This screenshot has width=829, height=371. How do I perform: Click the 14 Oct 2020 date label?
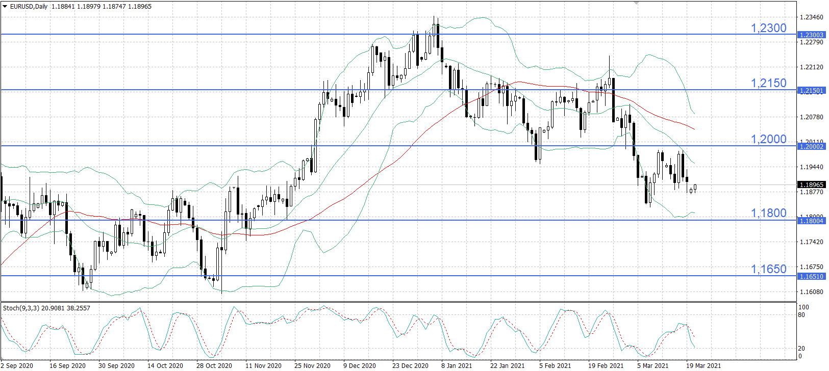pyautogui.click(x=165, y=366)
